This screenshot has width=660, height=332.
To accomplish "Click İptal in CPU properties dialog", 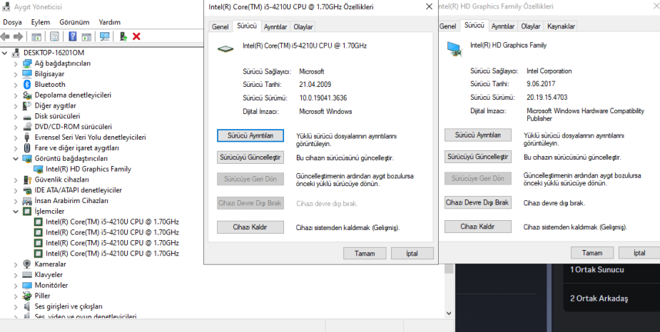I will coord(412,254).
